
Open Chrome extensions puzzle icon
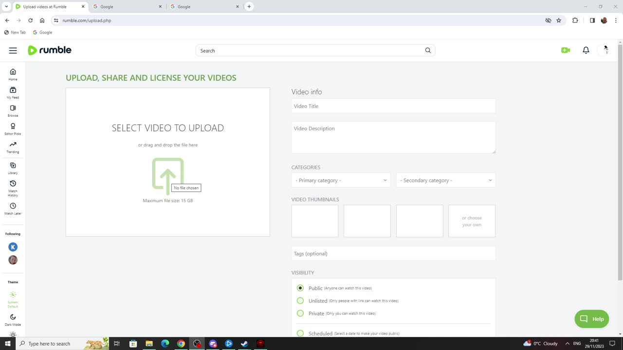pos(575,20)
